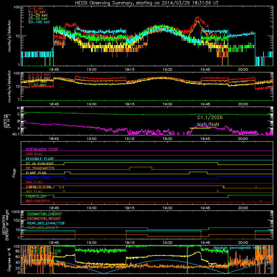Click the NaN/NaN annotation in GOES panel
The width and height of the screenshot is (277, 277).
pyautogui.click(x=208, y=124)
